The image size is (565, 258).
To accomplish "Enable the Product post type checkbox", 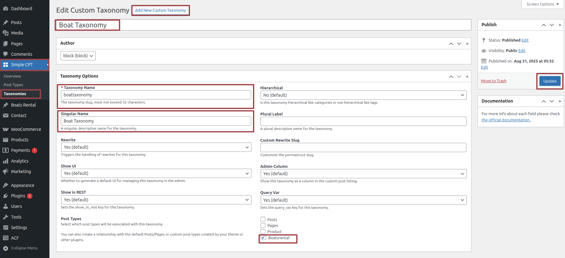I will click(x=263, y=232).
